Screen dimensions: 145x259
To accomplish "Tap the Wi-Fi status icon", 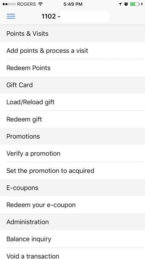I will pyautogui.click(x=40, y=4).
